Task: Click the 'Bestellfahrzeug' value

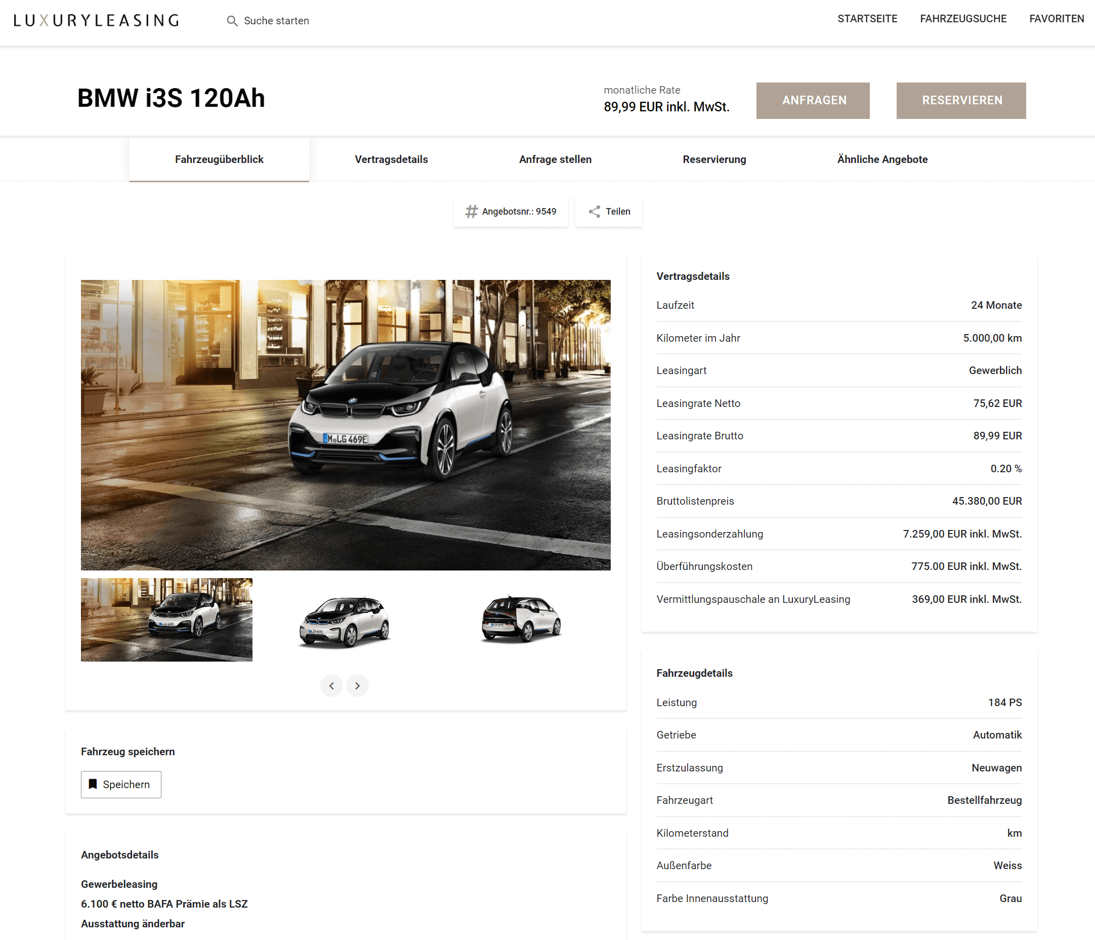Action: click(x=984, y=800)
